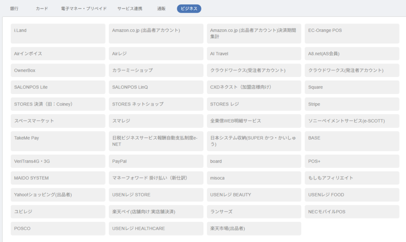Select the ビジネス tab
Viewport: 406px width, 242px height.
[189, 9]
